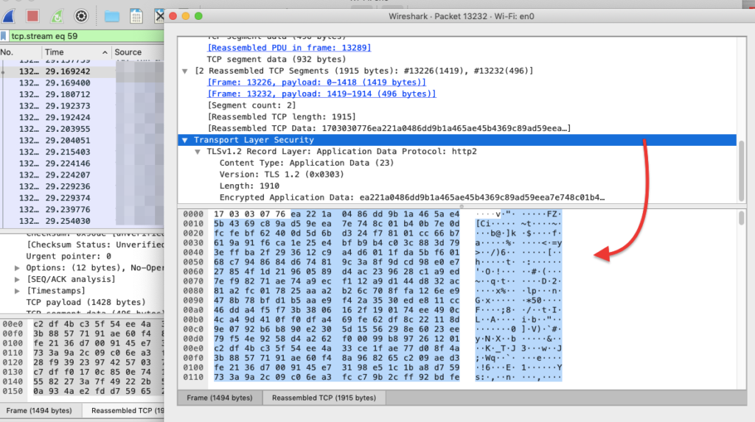Sort packets by the No. column
This screenshot has width=755, height=422.
point(7,52)
